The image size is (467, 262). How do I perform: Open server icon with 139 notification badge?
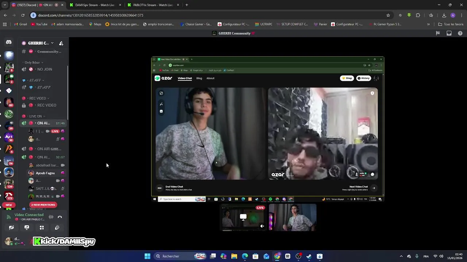pyautogui.click(x=9, y=184)
